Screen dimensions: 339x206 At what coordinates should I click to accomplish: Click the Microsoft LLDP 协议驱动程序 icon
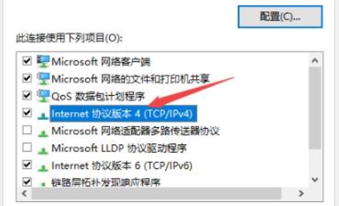(x=43, y=150)
